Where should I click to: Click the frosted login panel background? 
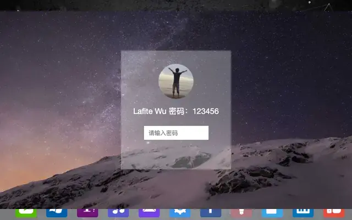pyautogui.click(x=176, y=155)
